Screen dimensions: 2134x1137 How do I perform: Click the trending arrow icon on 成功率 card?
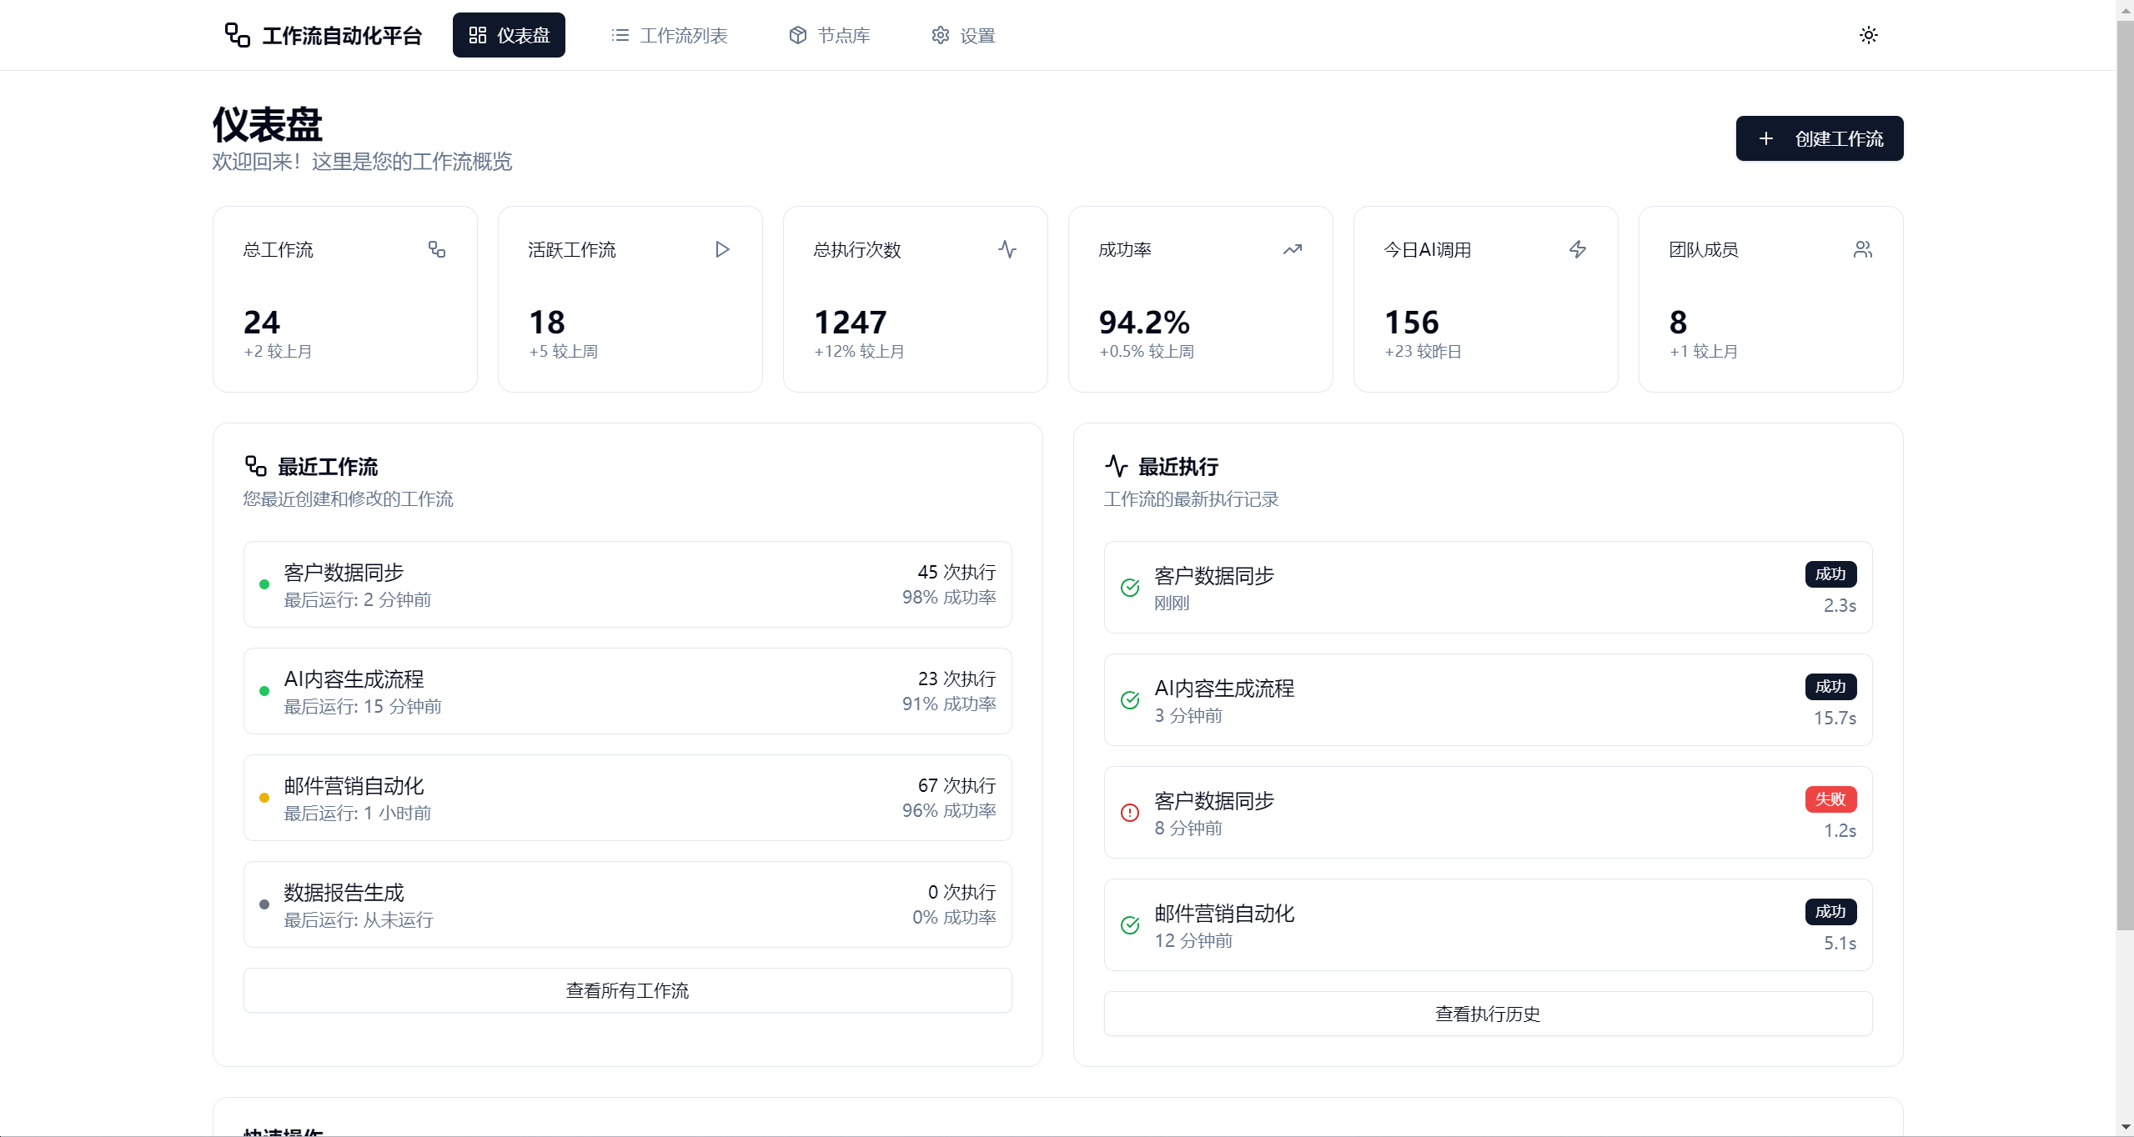pos(1293,249)
